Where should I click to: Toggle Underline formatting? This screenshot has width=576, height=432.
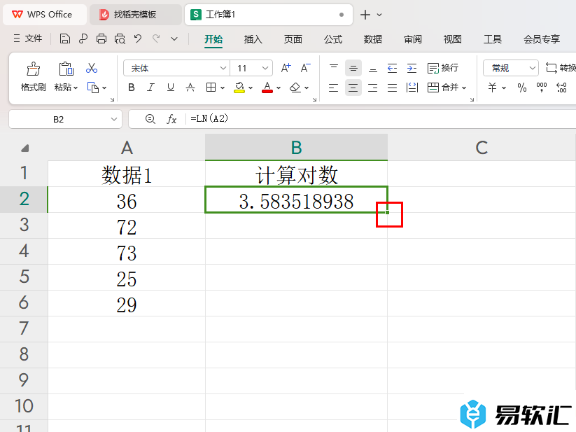pyautogui.click(x=171, y=88)
